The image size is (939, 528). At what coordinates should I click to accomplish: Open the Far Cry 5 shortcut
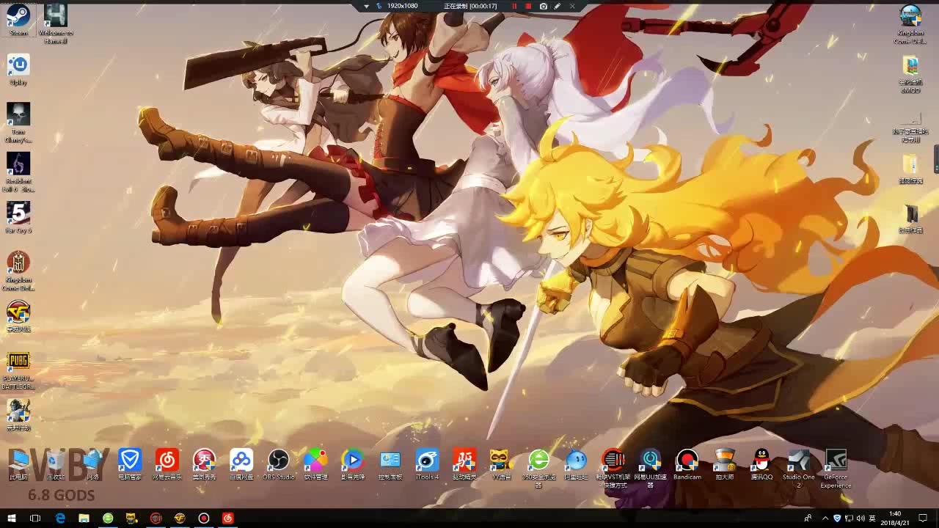[18, 218]
